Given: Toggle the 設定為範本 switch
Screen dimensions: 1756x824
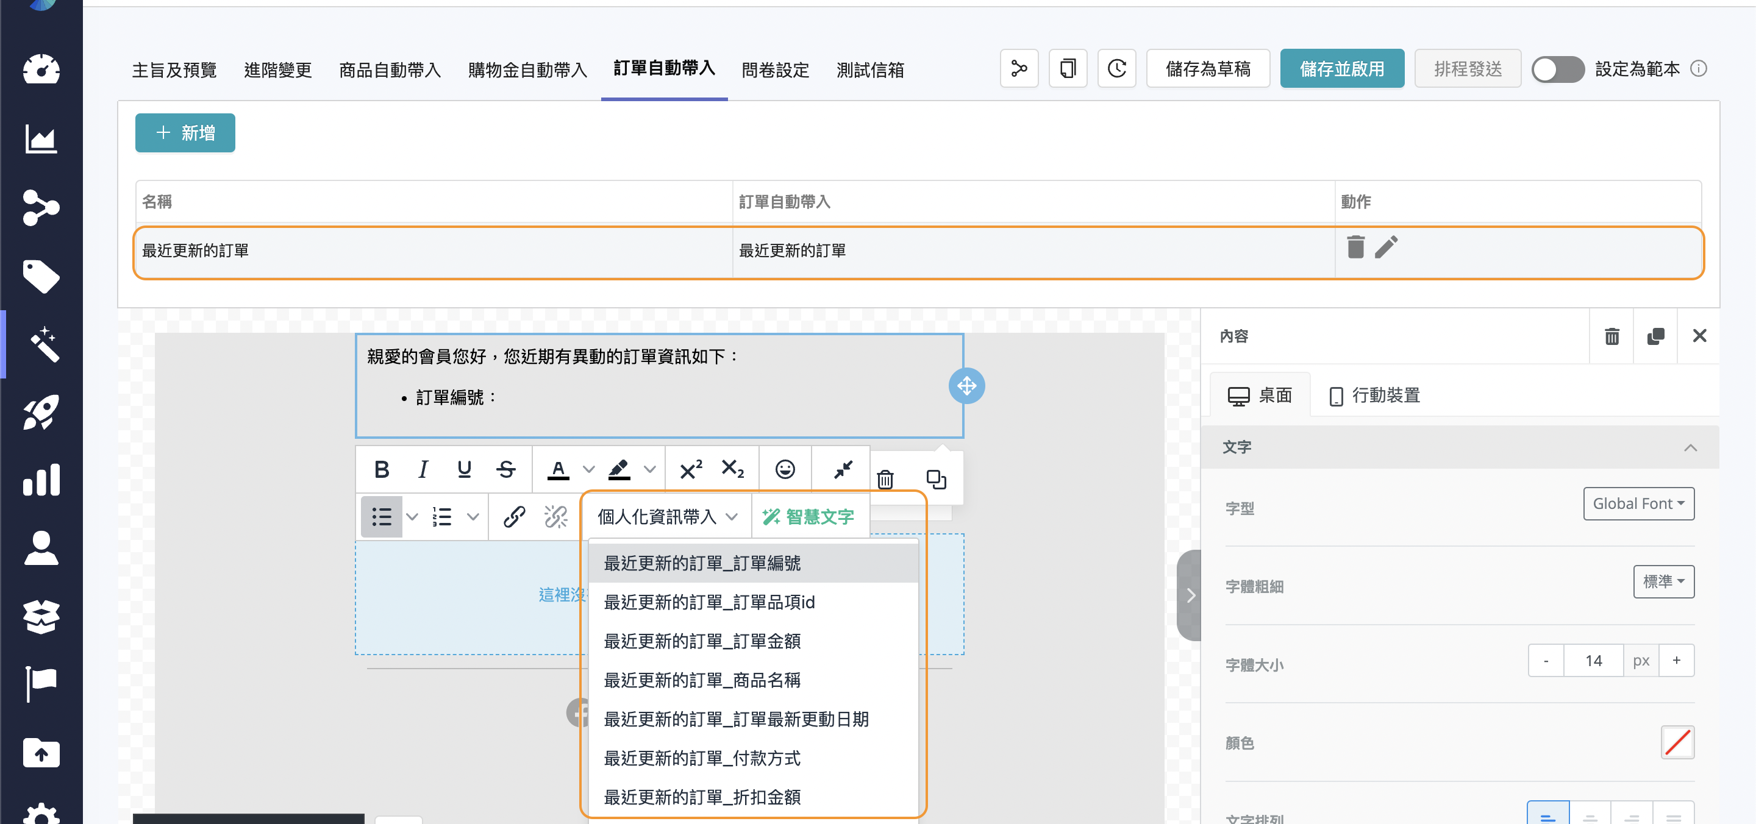Looking at the screenshot, I should [1557, 69].
